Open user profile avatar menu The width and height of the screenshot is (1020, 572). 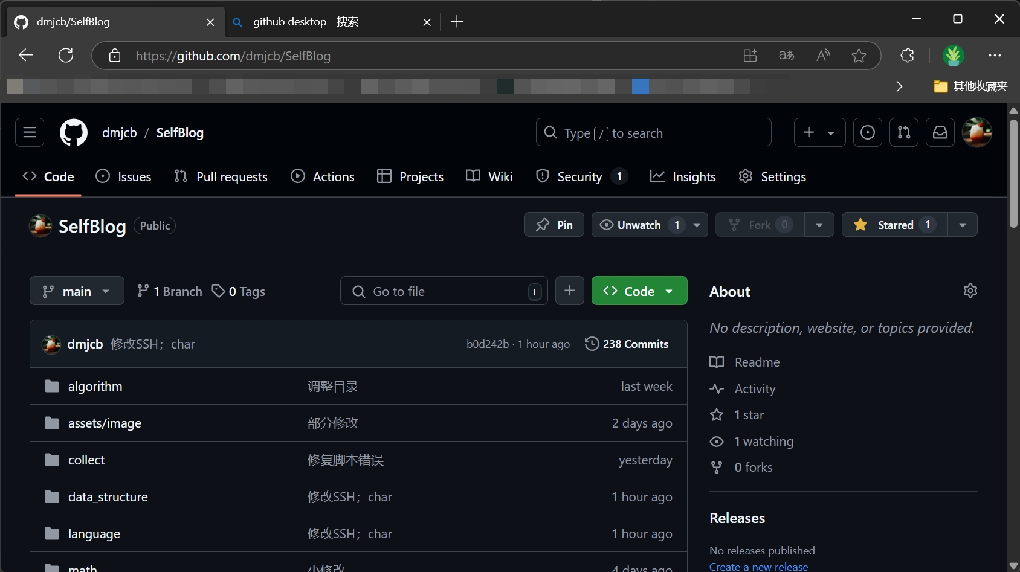pyautogui.click(x=977, y=132)
